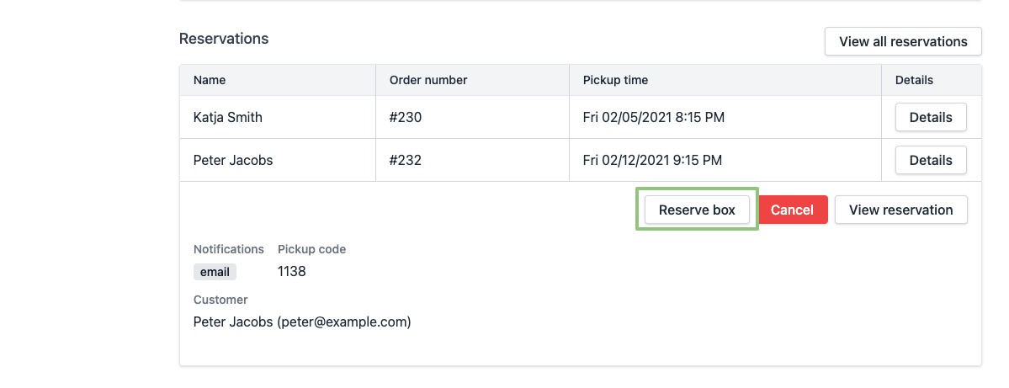Open Details for Peter Jacobs' reservation
The width and height of the screenshot is (1009, 388).
tap(931, 160)
